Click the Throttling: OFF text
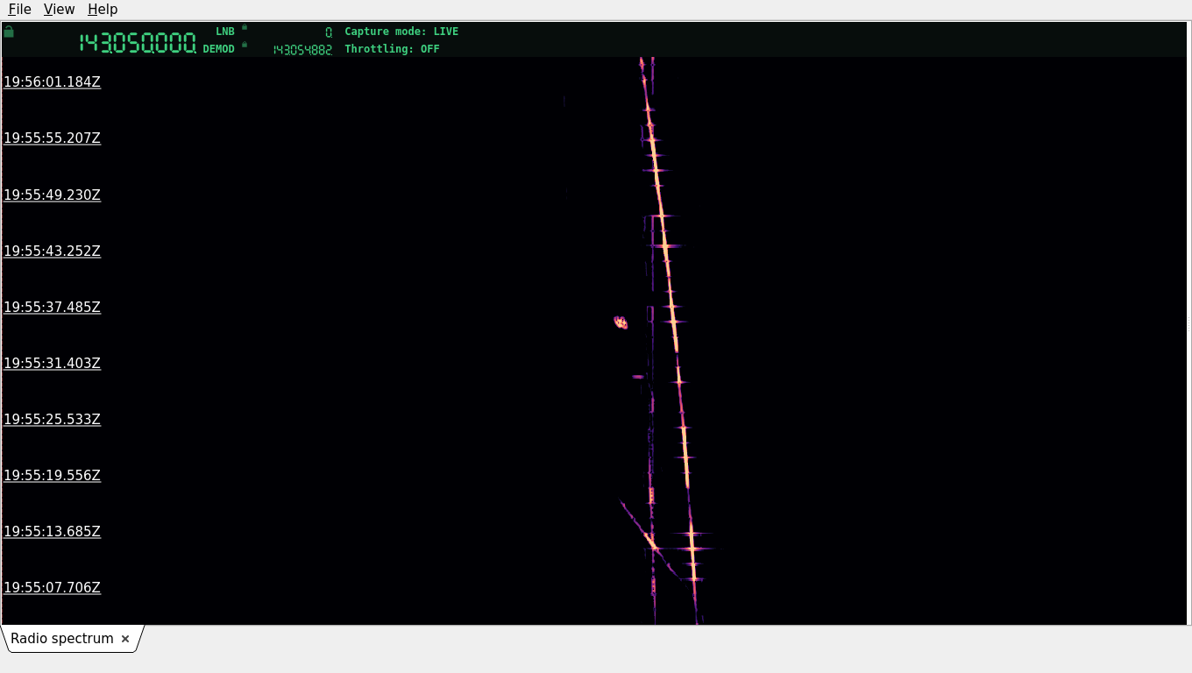The height and width of the screenshot is (673, 1192). tap(392, 49)
